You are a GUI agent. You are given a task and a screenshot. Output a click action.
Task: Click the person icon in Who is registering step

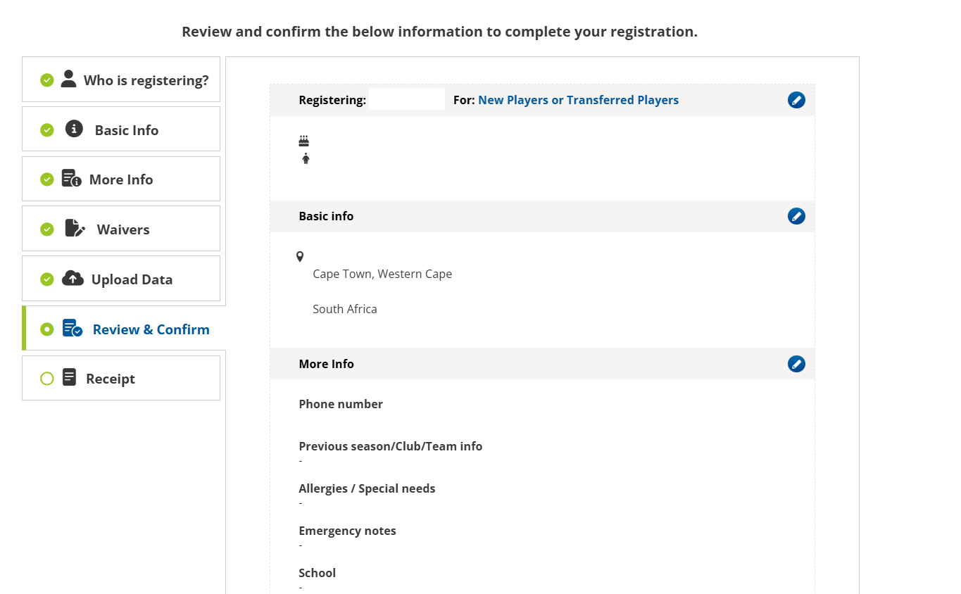68,79
